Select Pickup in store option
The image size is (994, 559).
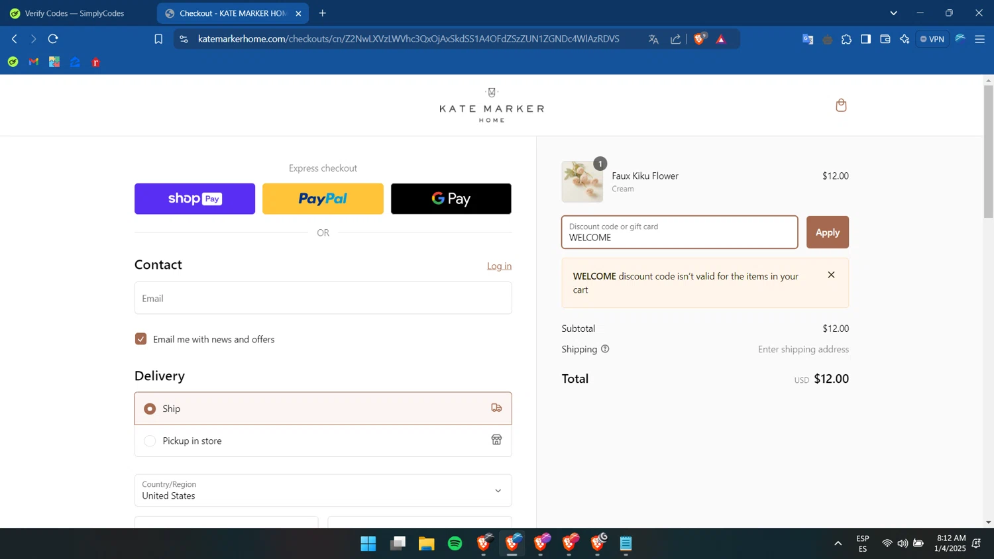click(x=323, y=440)
